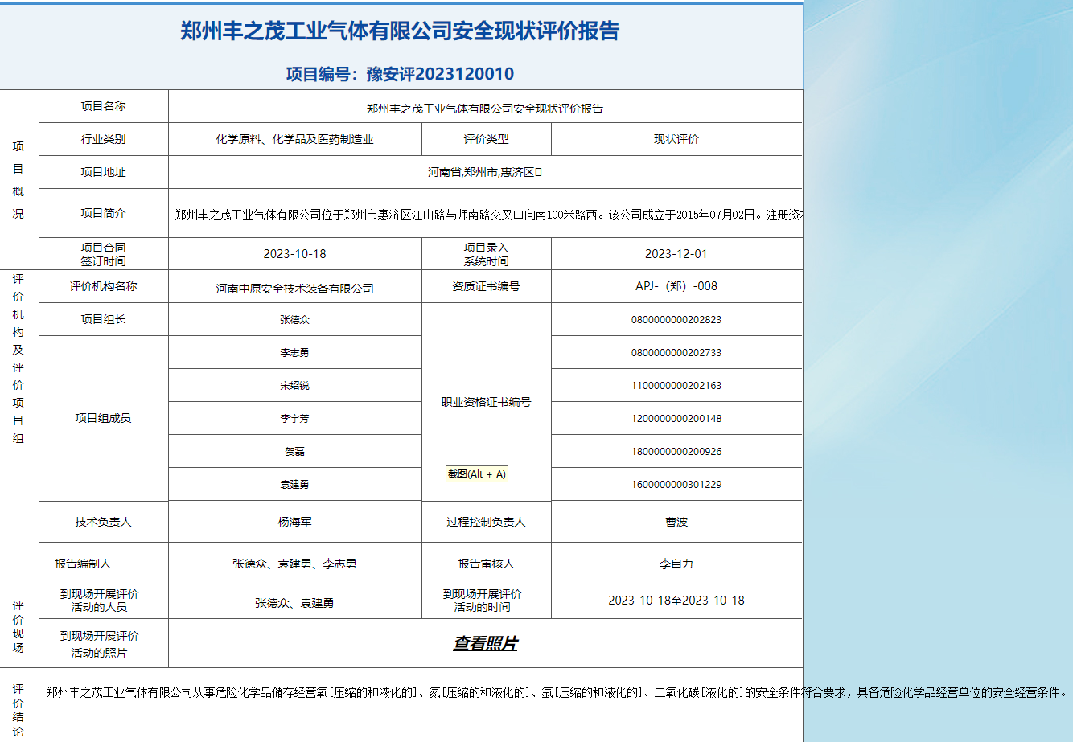Select member 李志勇 in member list
Image resolution: width=1073 pixels, height=742 pixels.
(x=294, y=353)
